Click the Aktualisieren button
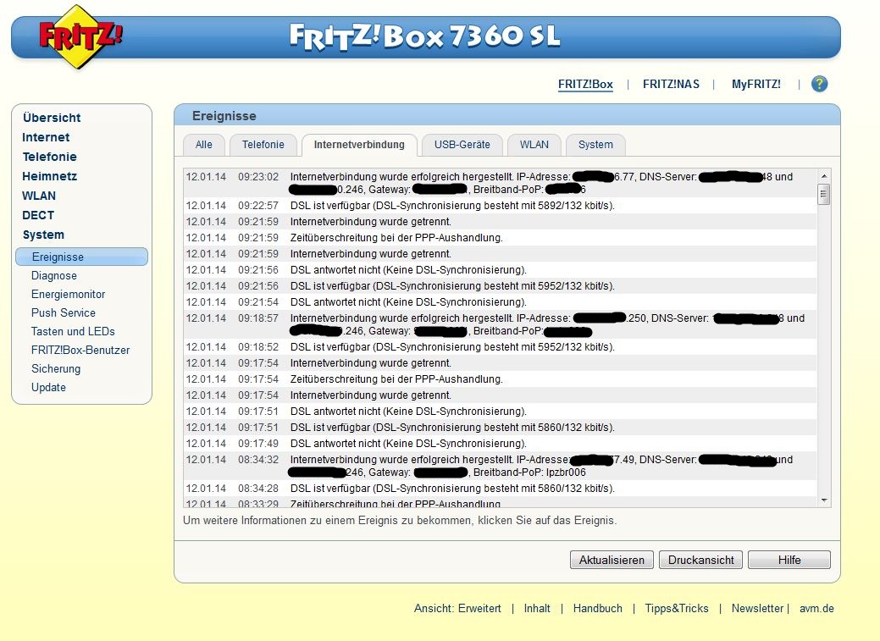This screenshot has height=641, width=880. point(612,560)
